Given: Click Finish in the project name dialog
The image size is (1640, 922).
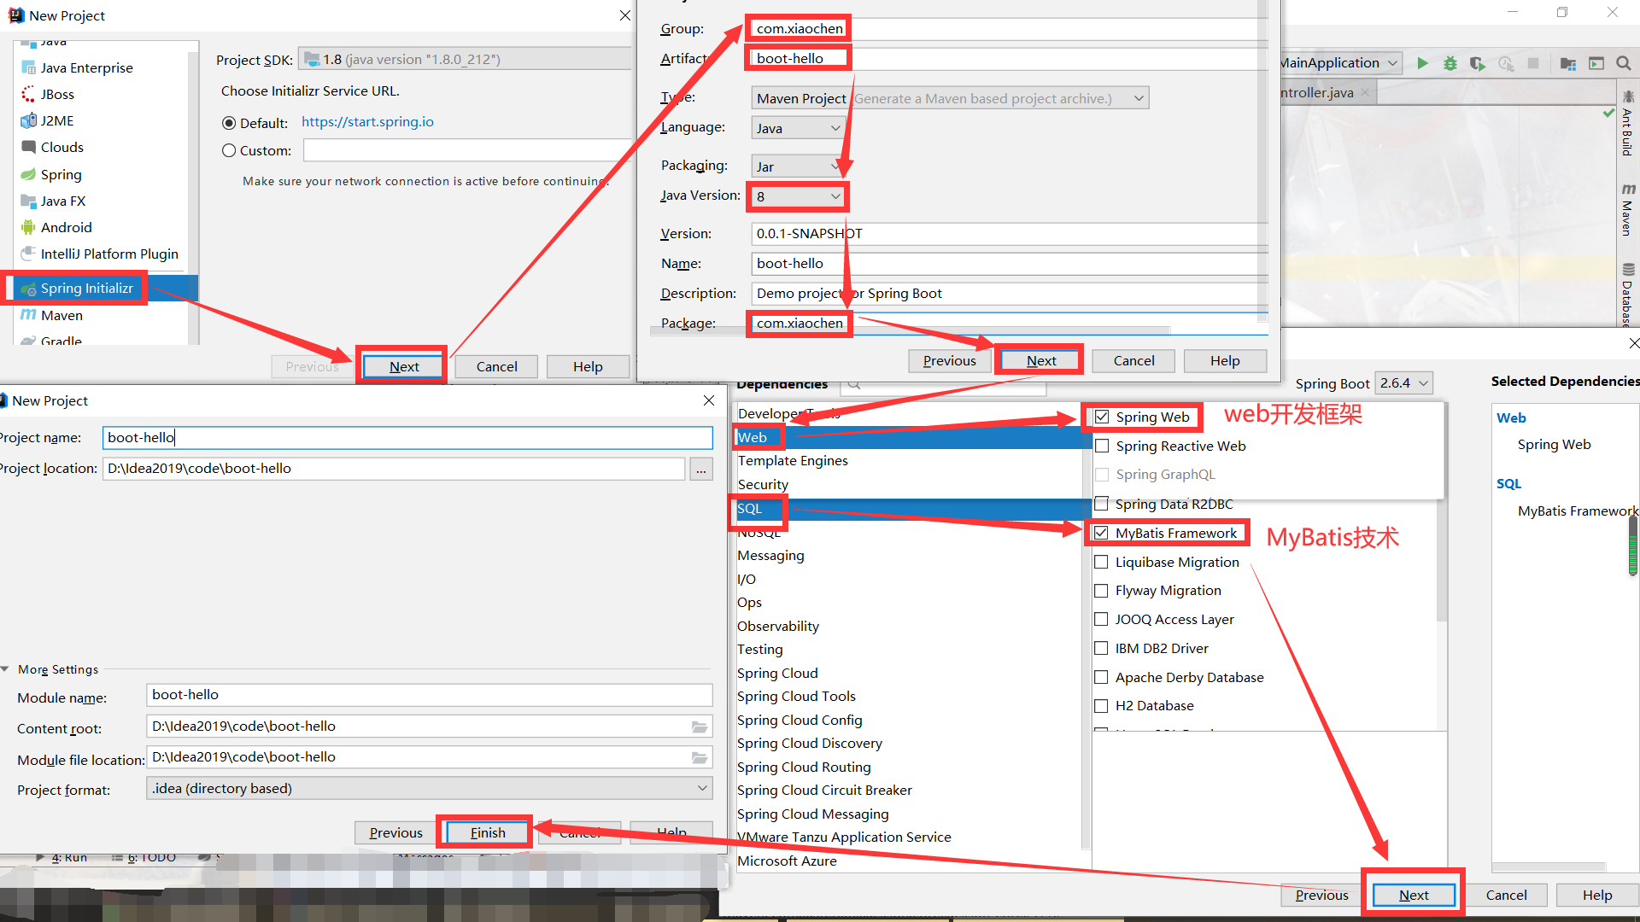Looking at the screenshot, I should [488, 833].
